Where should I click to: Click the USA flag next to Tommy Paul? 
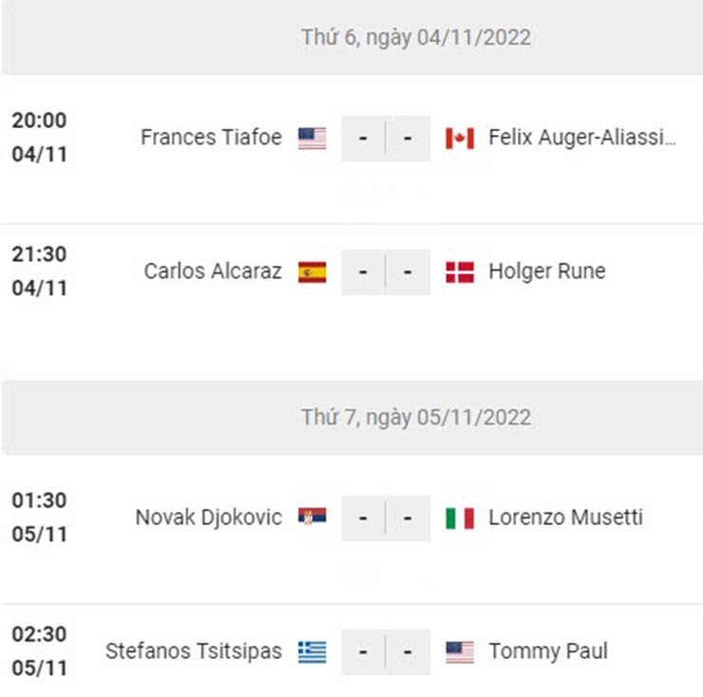pos(460,652)
